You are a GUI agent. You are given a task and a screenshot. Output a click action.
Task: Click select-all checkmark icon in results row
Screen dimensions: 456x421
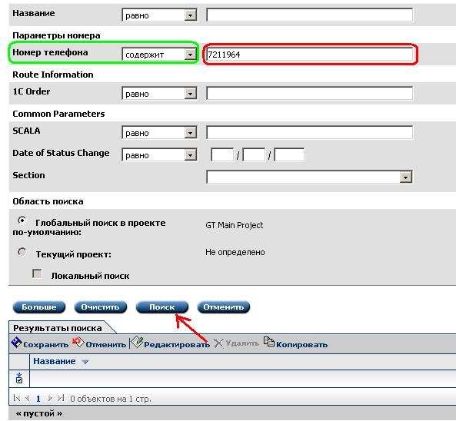click(19, 378)
